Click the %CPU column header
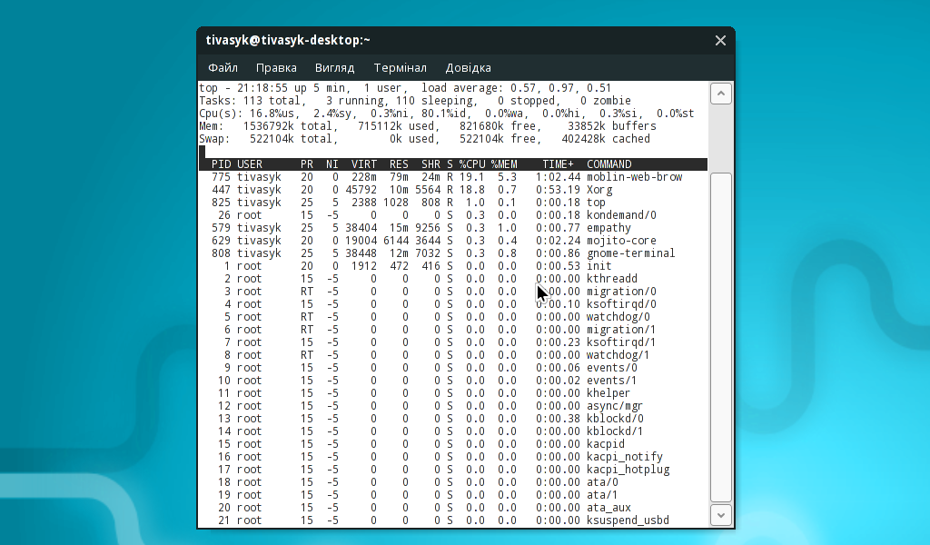930x545 pixels. (472, 164)
